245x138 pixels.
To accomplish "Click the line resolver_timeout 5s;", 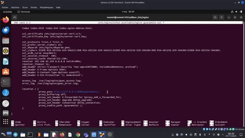I will (36, 64).
